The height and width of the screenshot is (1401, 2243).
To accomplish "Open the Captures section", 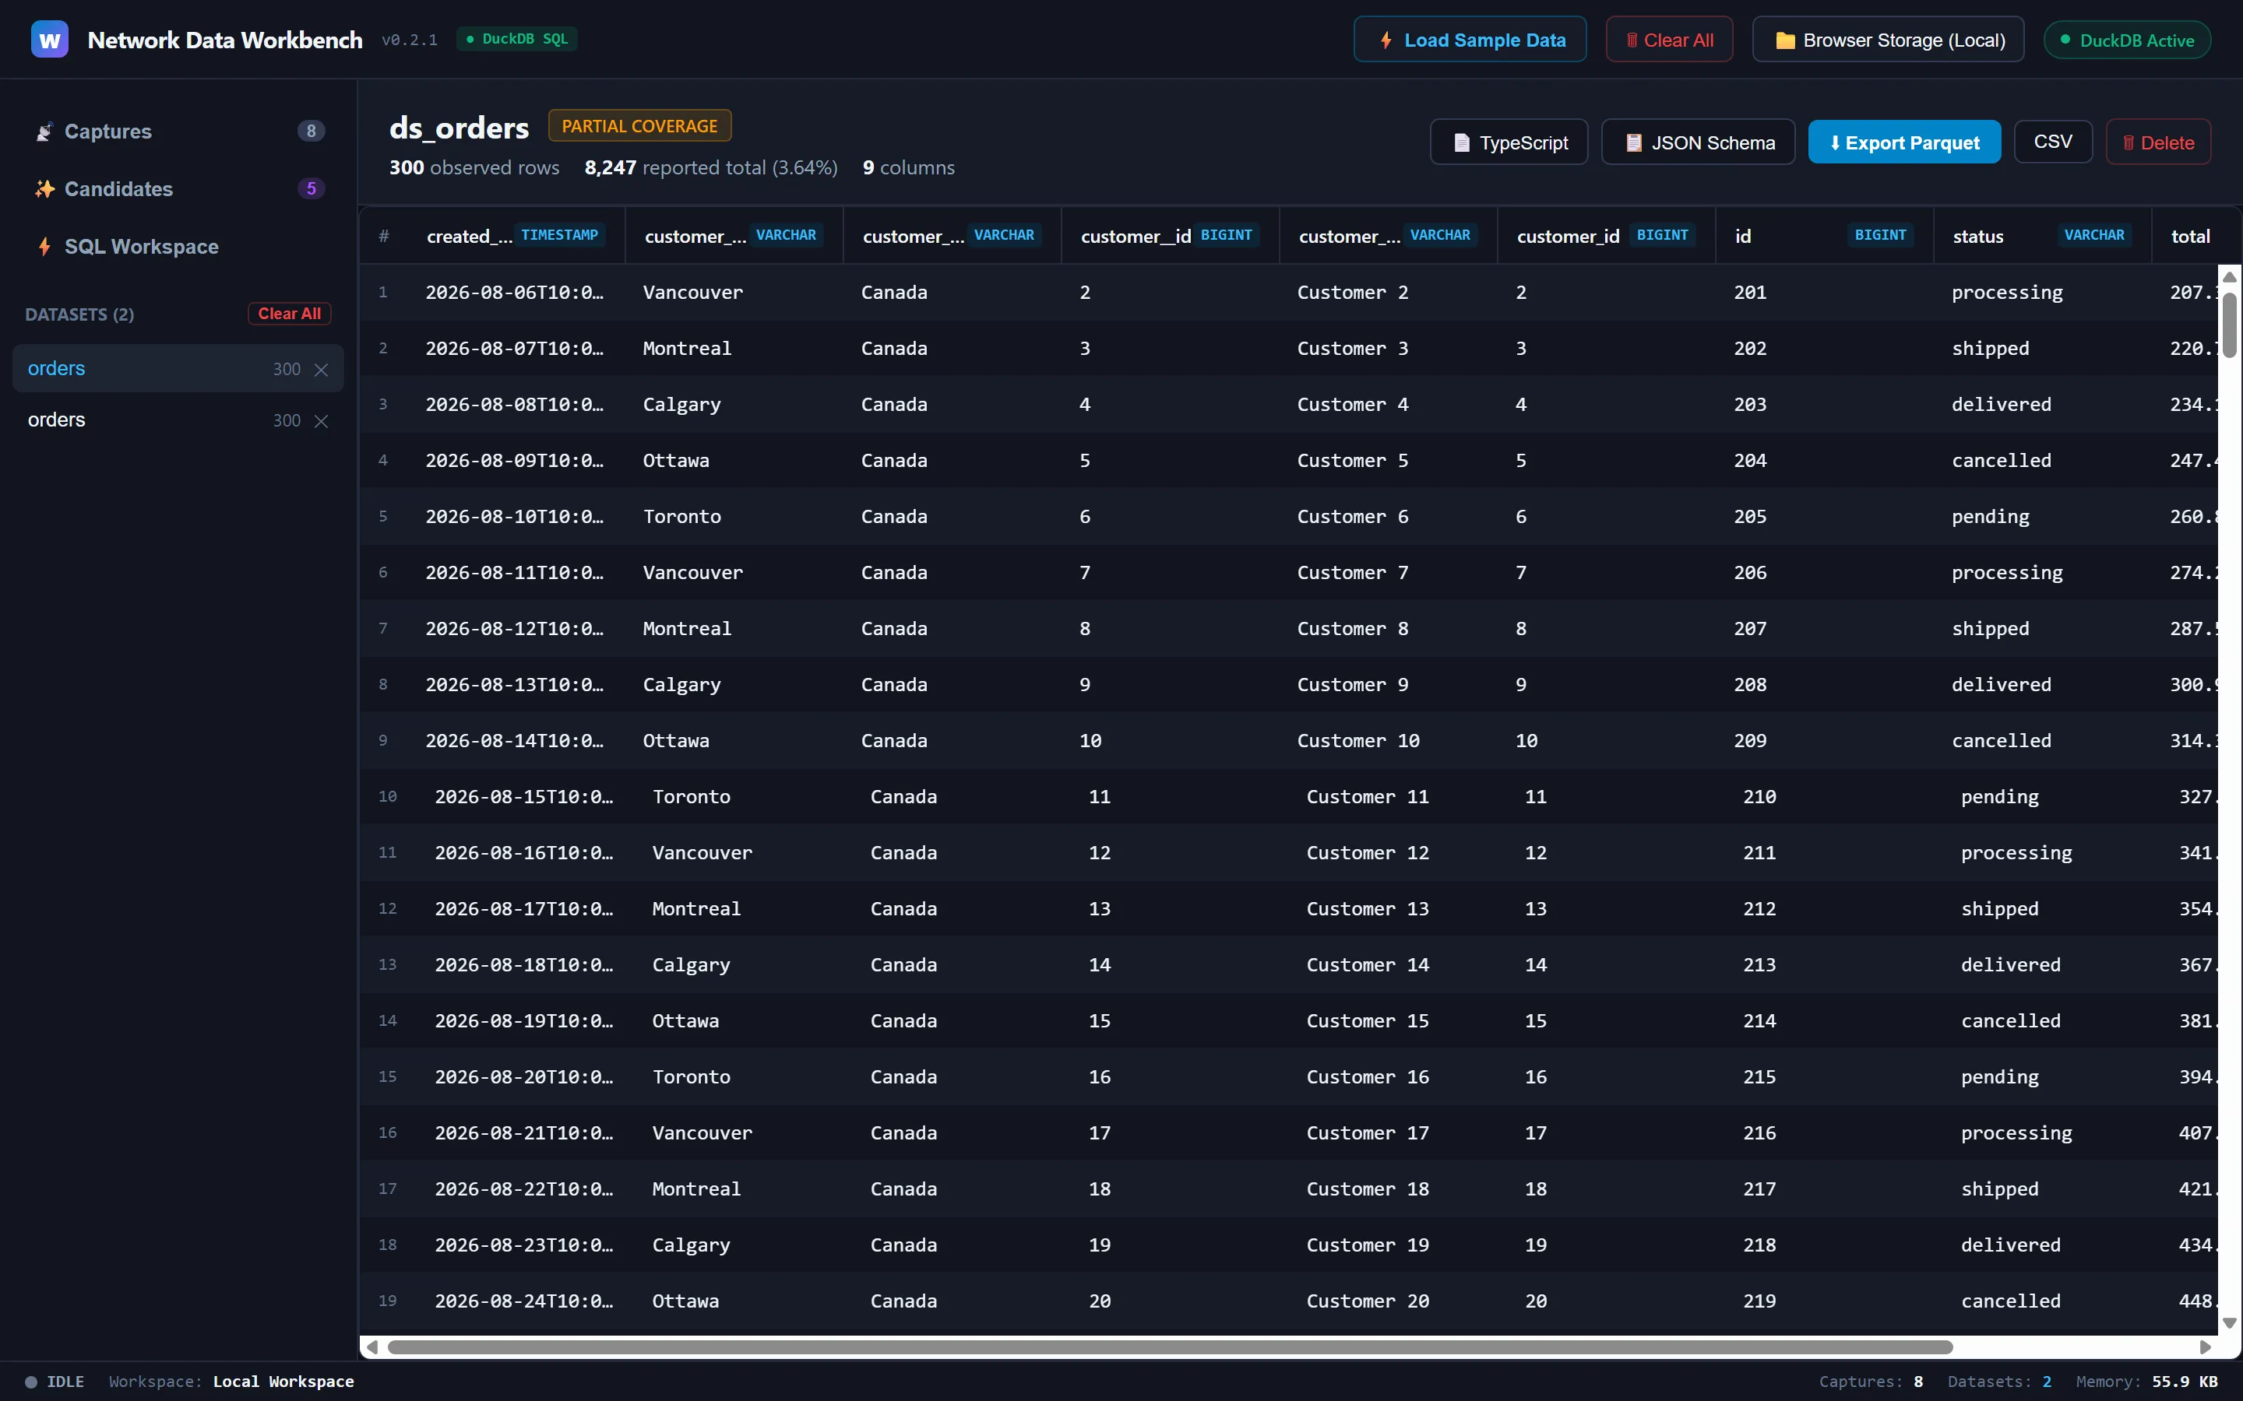I will [178, 132].
